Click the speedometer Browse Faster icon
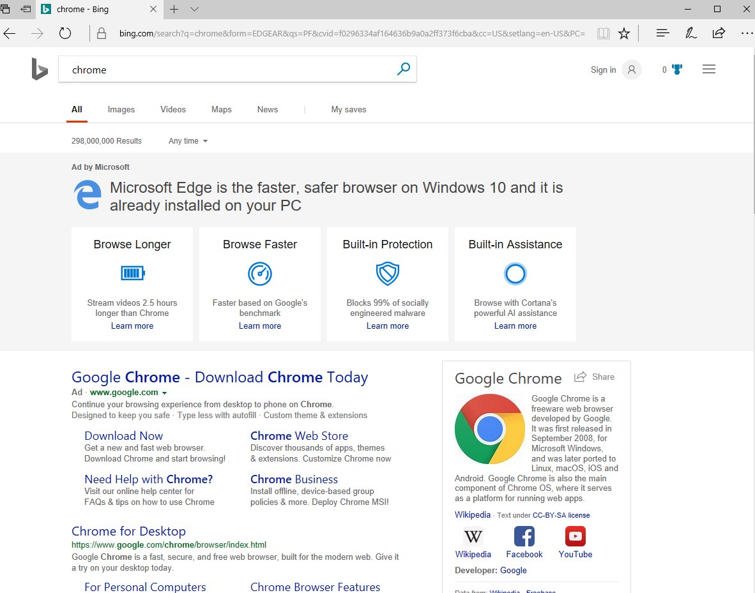 [260, 273]
